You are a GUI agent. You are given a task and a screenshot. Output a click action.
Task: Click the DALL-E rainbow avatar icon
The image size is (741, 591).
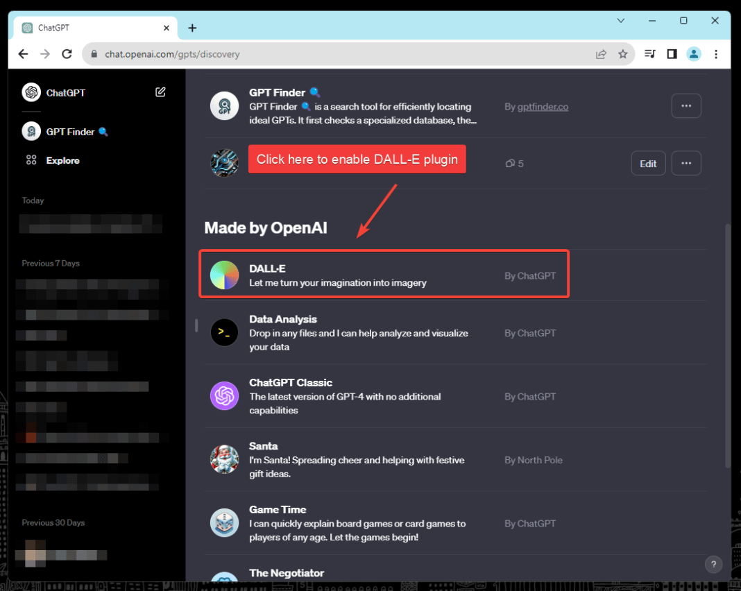pos(224,274)
